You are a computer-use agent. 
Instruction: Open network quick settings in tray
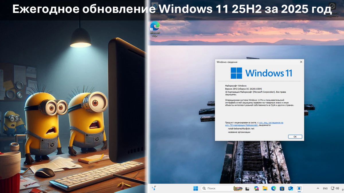pos(333,188)
